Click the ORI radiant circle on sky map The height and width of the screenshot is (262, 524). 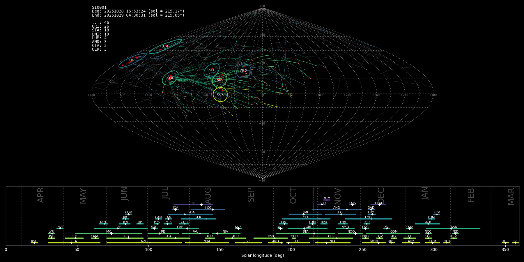coord(170,78)
